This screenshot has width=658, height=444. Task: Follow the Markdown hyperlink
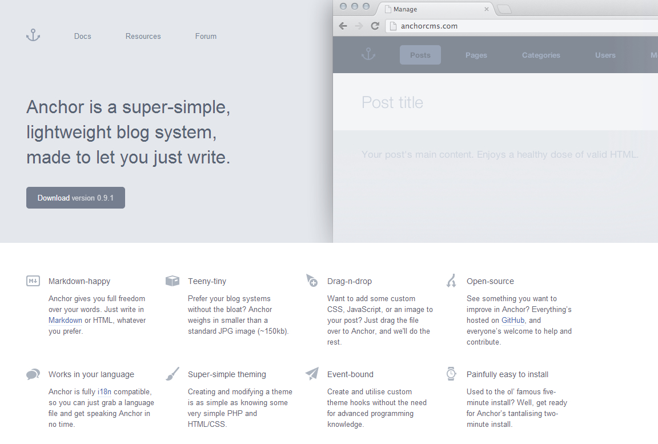pyautogui.click(x=66, y=320)
